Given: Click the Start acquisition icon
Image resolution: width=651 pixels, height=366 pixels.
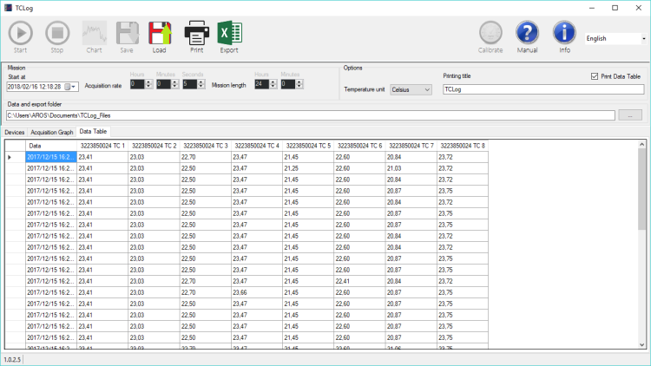Looking at the screenshot, I should (20, 33).
